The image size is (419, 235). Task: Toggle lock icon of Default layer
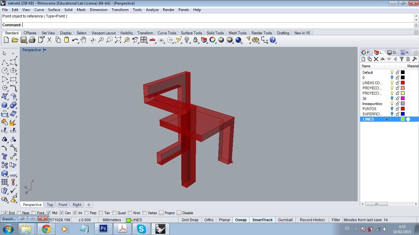pos(398,73)
